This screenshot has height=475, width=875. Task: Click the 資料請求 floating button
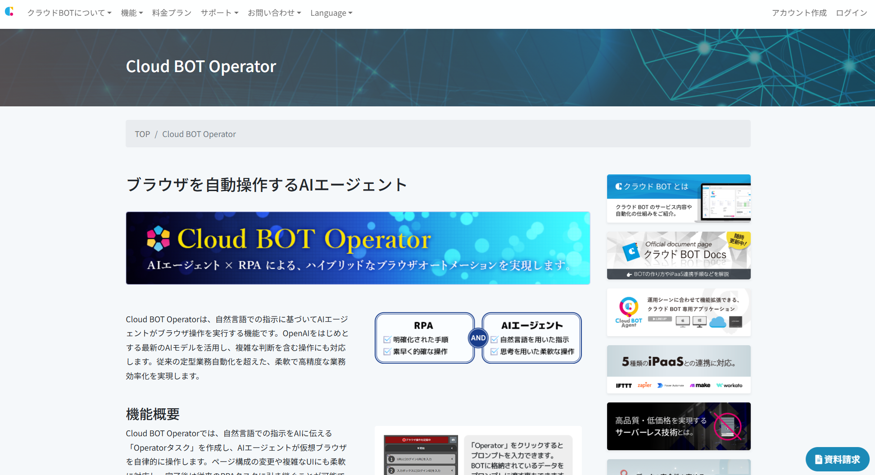[837, 459]
